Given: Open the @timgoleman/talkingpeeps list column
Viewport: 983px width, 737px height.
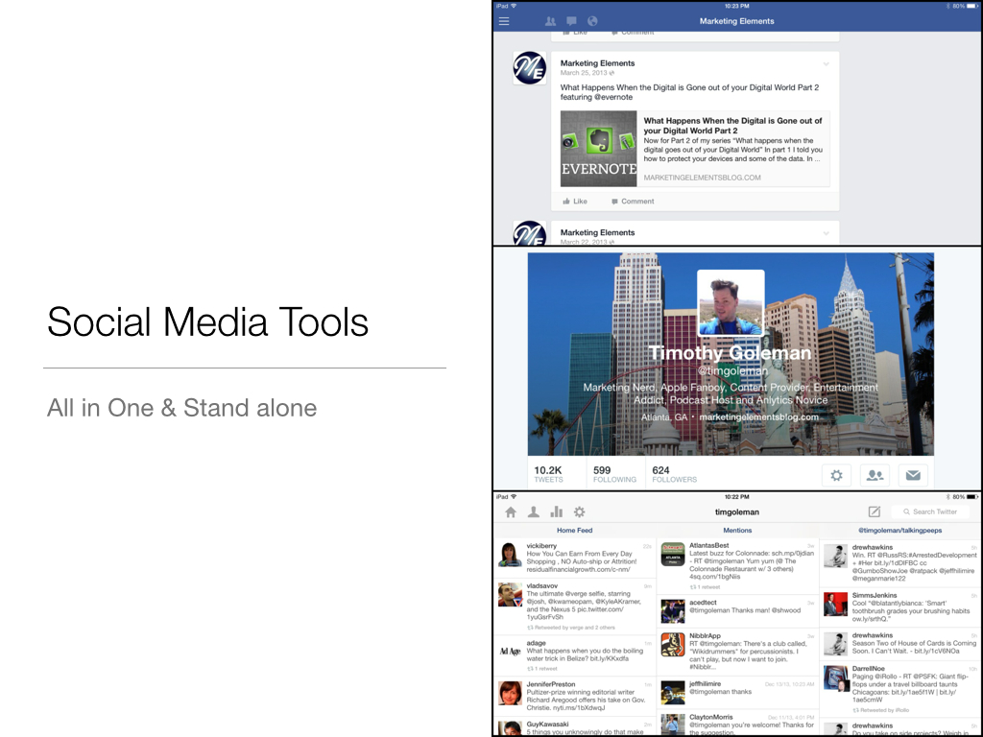Looking at the screenshot, I should [x=900, y=530].
